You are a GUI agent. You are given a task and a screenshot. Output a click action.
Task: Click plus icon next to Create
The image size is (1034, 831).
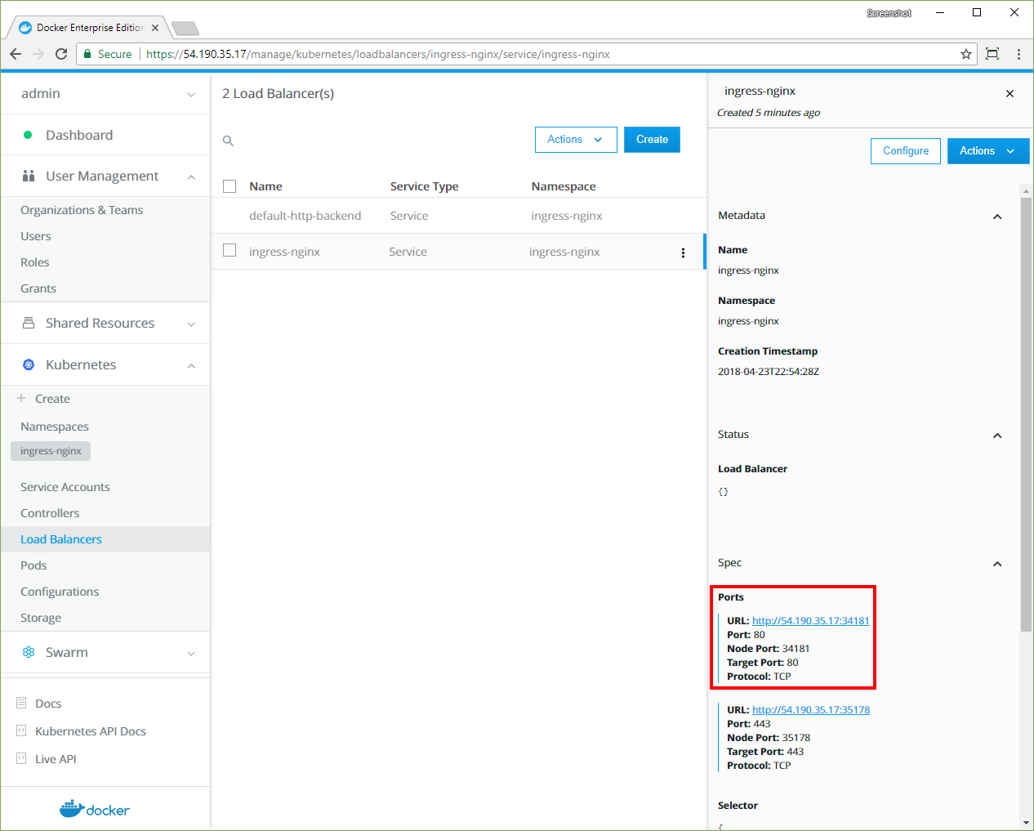[22, 399]
